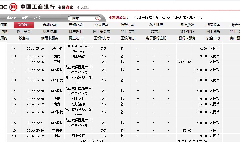Click the 工银e支付 link
This screenshot has height=142, width=240.
pyautogui.click(x=102, y=38)
